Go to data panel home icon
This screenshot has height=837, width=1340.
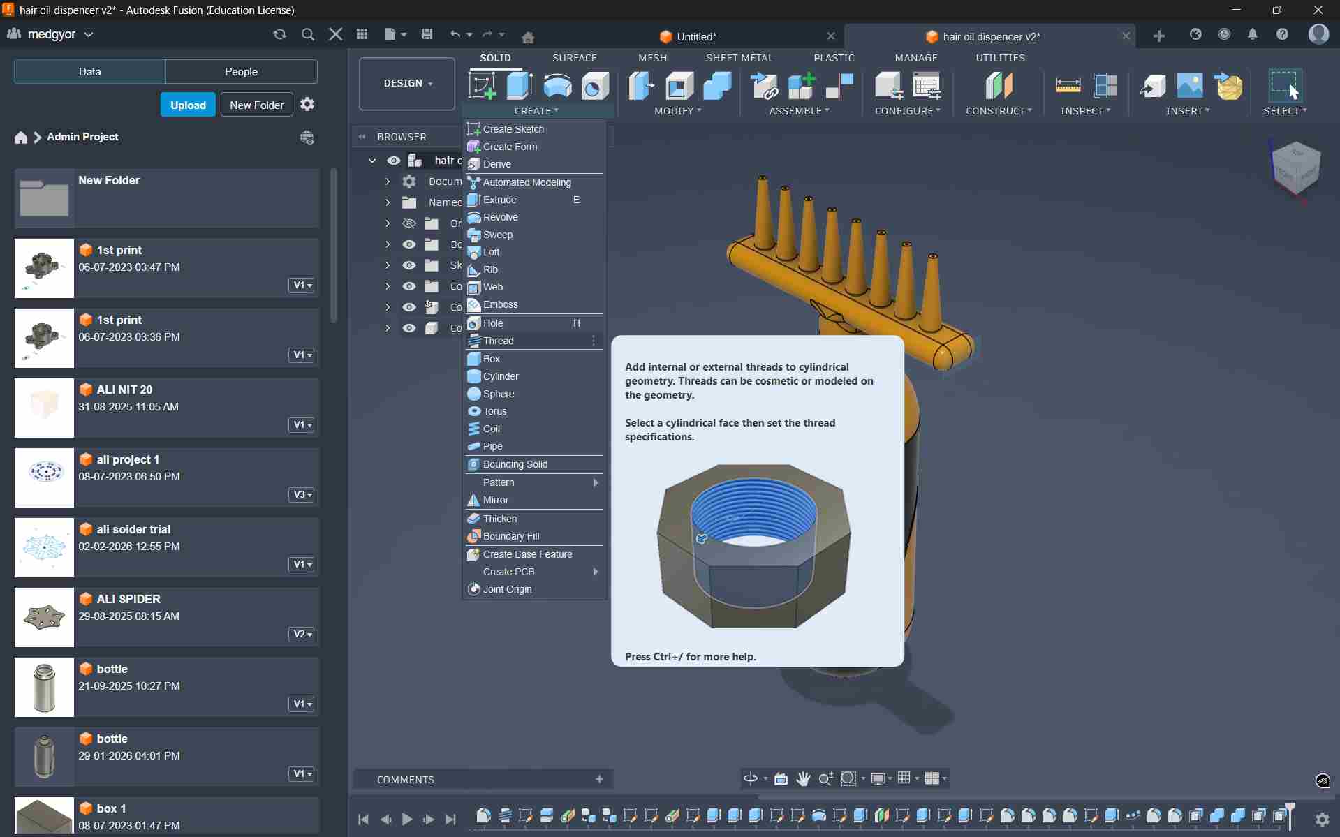[21, 138]
